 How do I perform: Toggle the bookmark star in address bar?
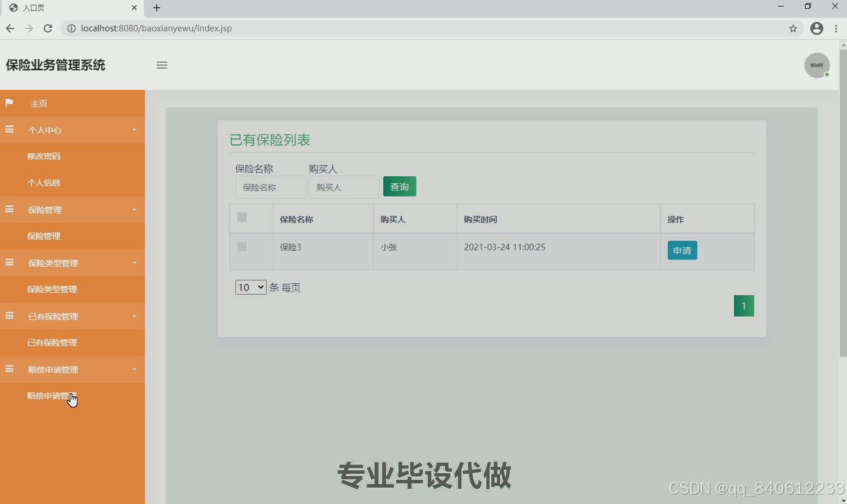pos(793,28)
